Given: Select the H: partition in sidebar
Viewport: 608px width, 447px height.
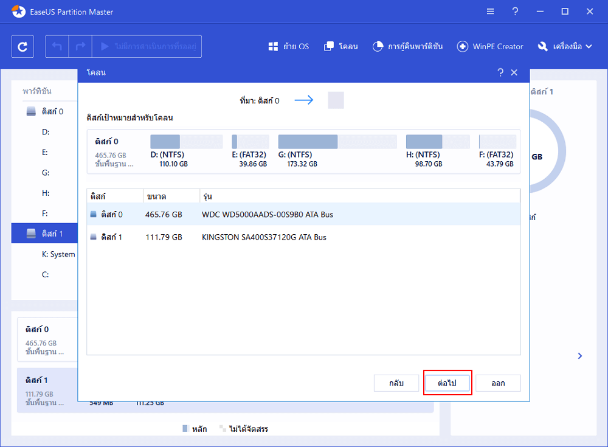Looking at the screenshot, I should click(46, 193).
